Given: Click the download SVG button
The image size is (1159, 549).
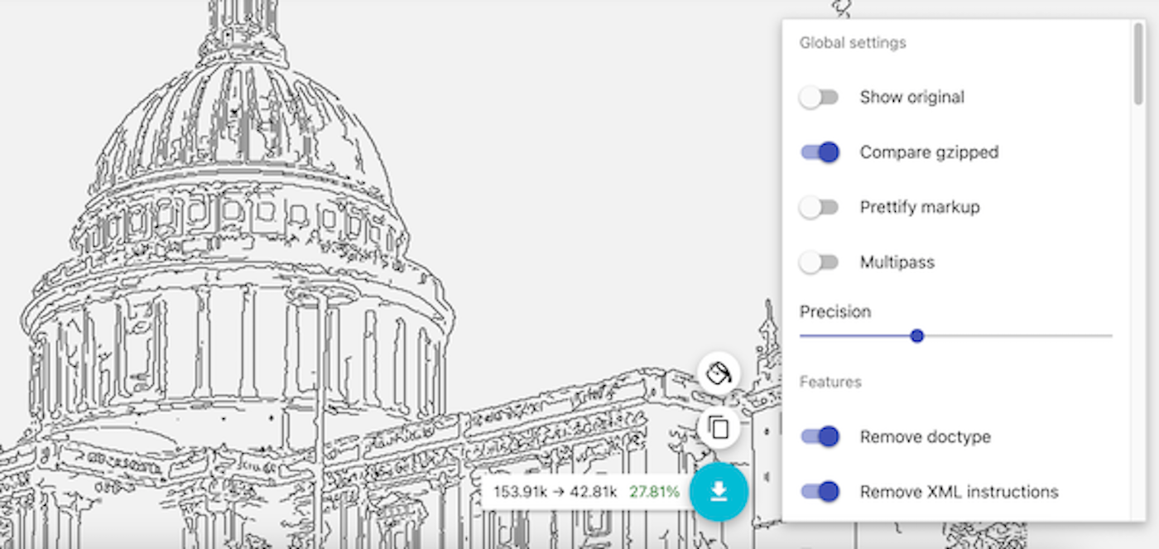Looking at the screenshot, I should (719, 492).
